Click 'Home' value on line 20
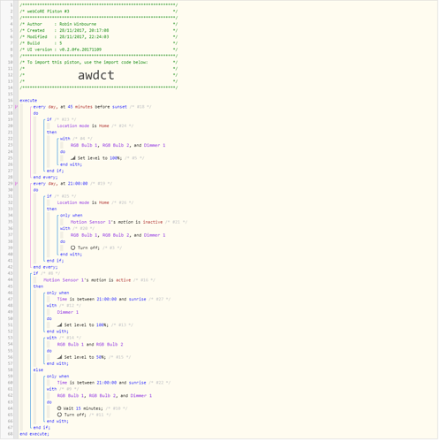Image resolution: width=440 pixels, height=442 pixels. (x=104, y=126)
